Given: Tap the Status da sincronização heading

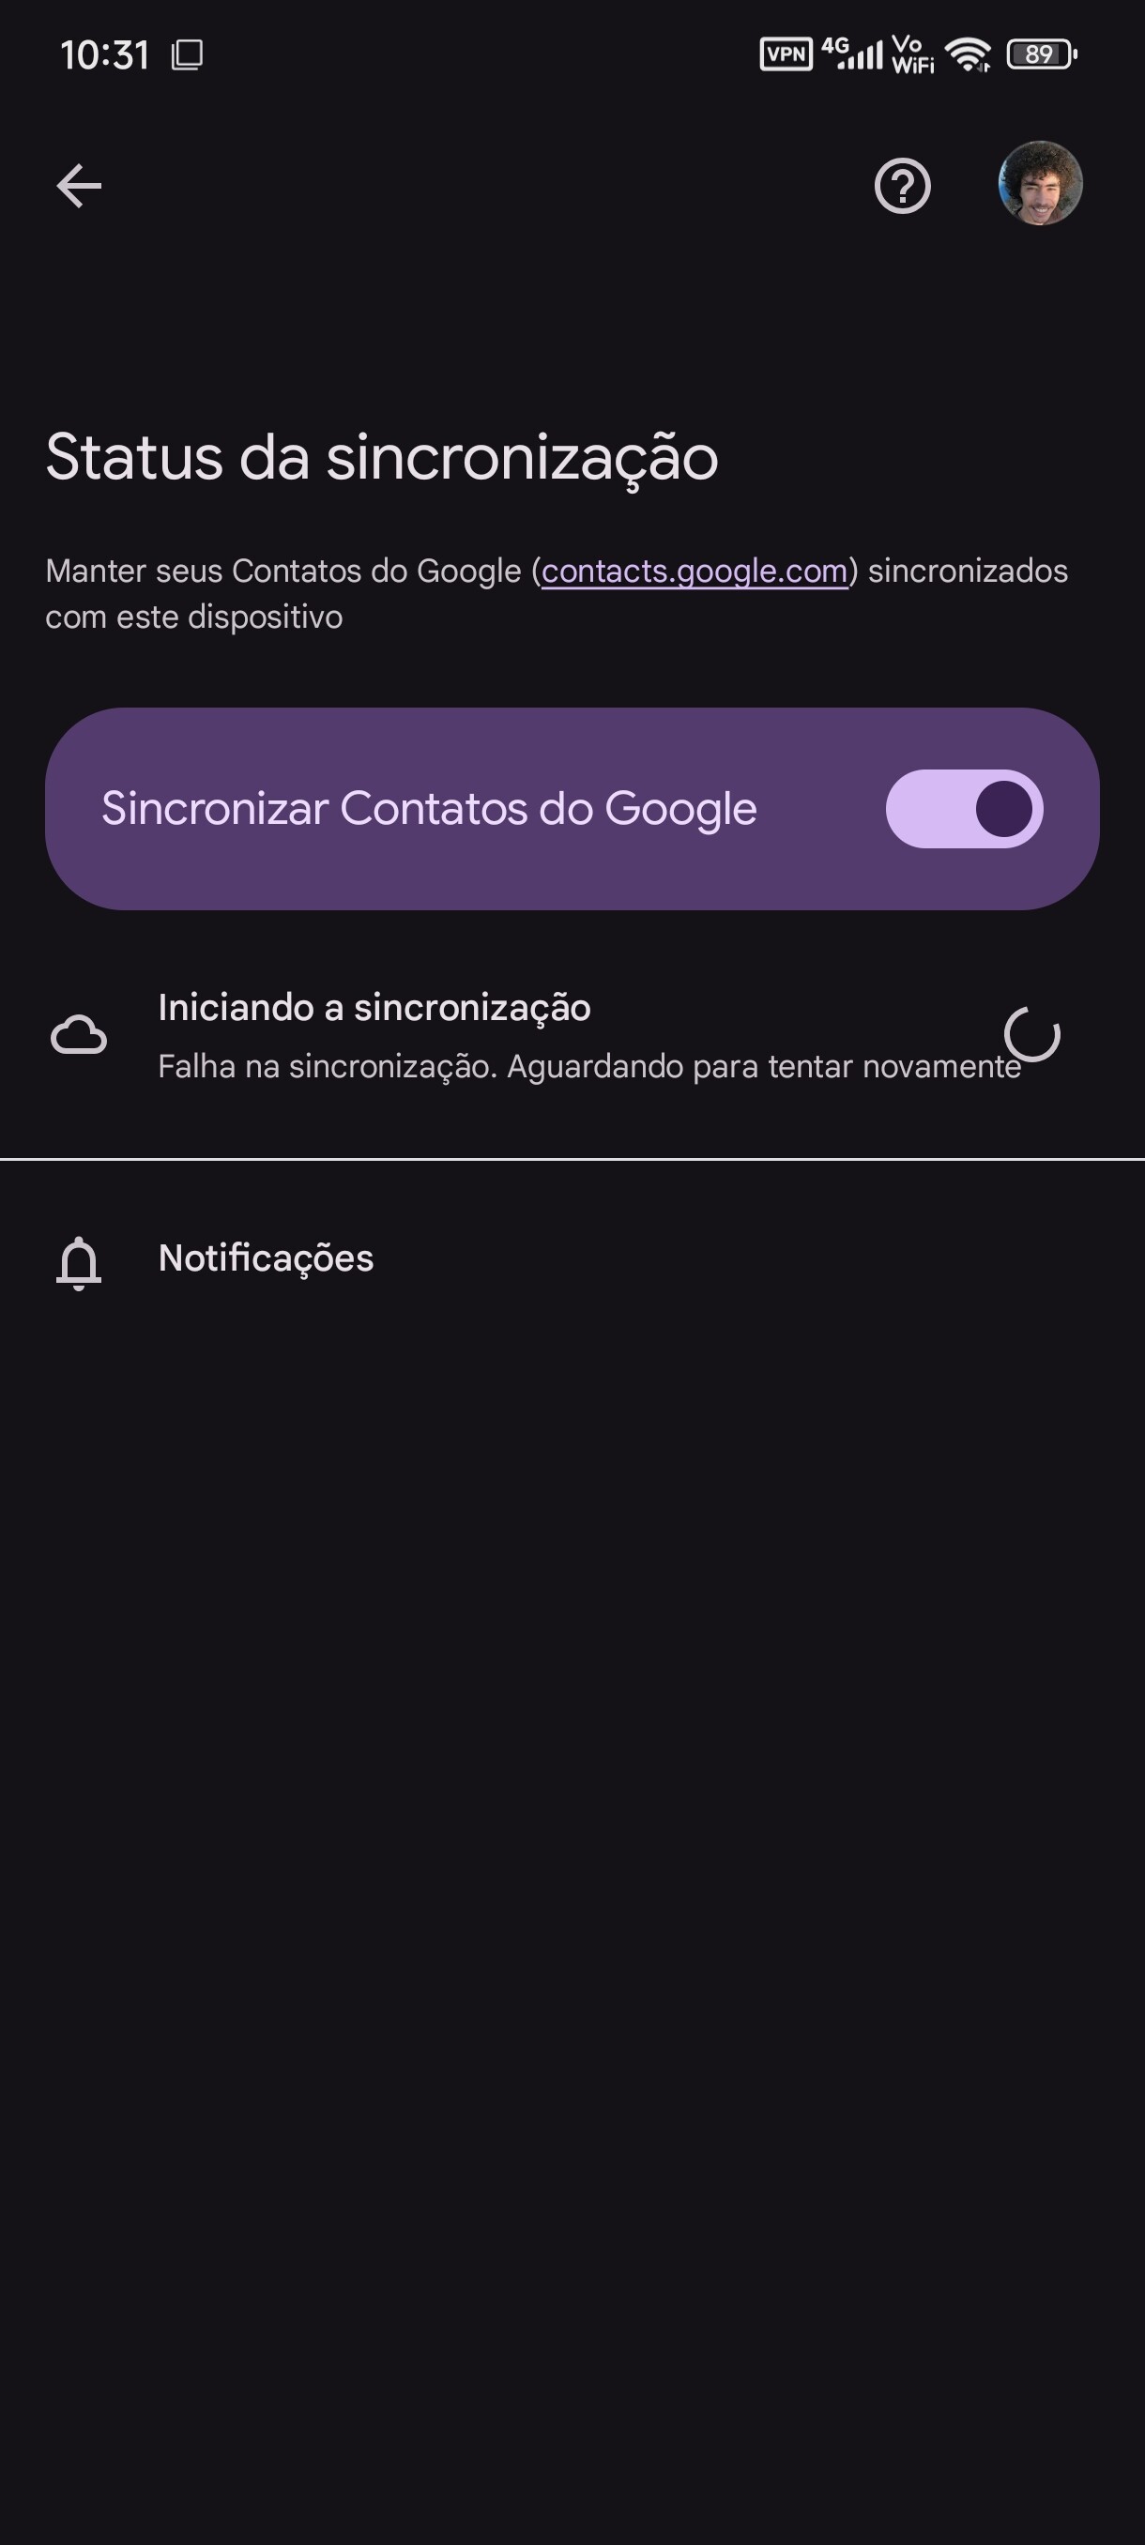Looking at the screenshot, I should click(x=381, y=457).
